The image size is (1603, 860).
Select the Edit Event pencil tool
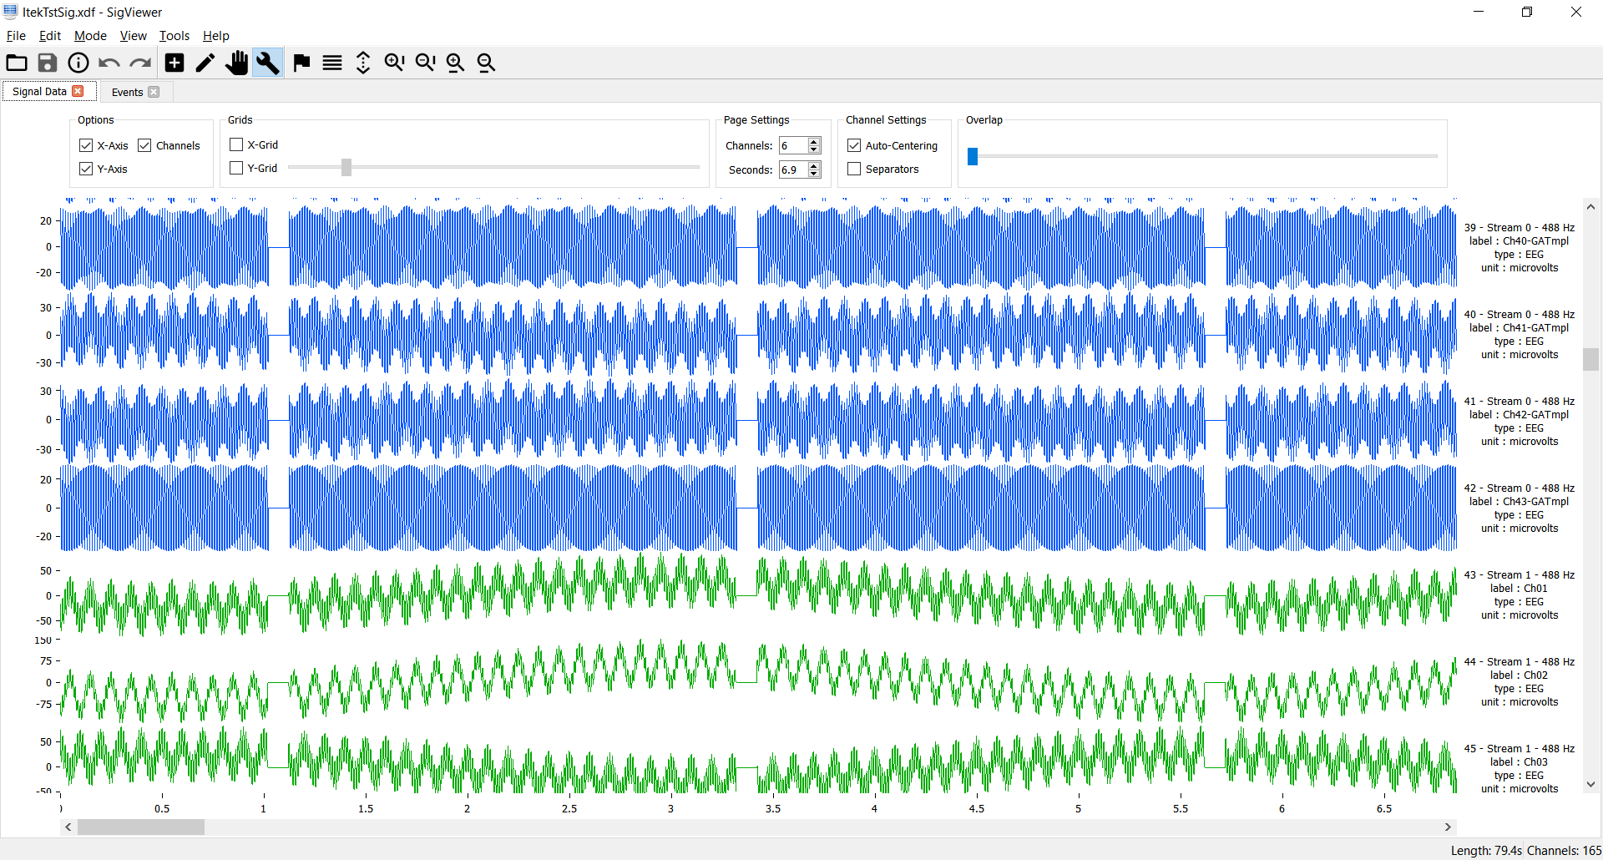tap(205, 63)
